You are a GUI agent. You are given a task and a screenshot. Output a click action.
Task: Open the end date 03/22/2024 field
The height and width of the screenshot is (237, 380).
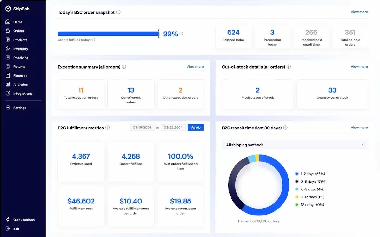tap(173, 128)
